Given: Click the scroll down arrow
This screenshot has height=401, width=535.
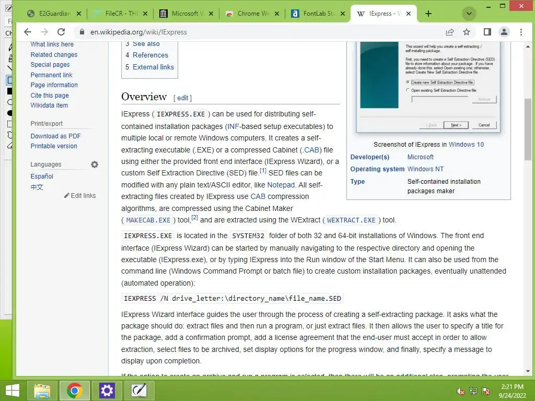Looking at the screenshot, I should tap(528, 371).
